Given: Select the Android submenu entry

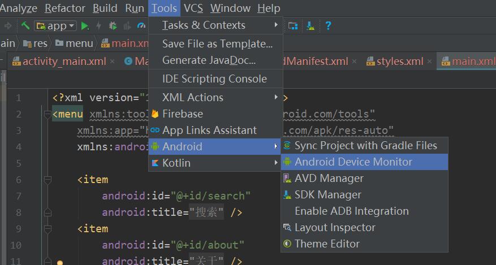Looking at the screenshot, I should coord(215,146).
